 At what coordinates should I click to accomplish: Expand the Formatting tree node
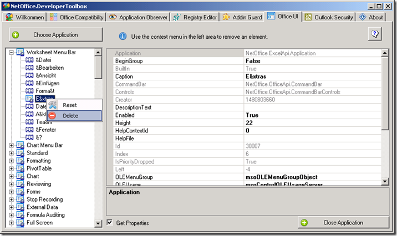click(x=12, y=161)
